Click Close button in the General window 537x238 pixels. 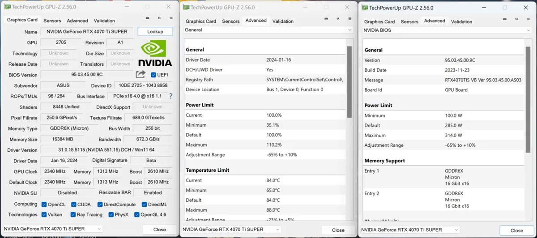point(338,230)
